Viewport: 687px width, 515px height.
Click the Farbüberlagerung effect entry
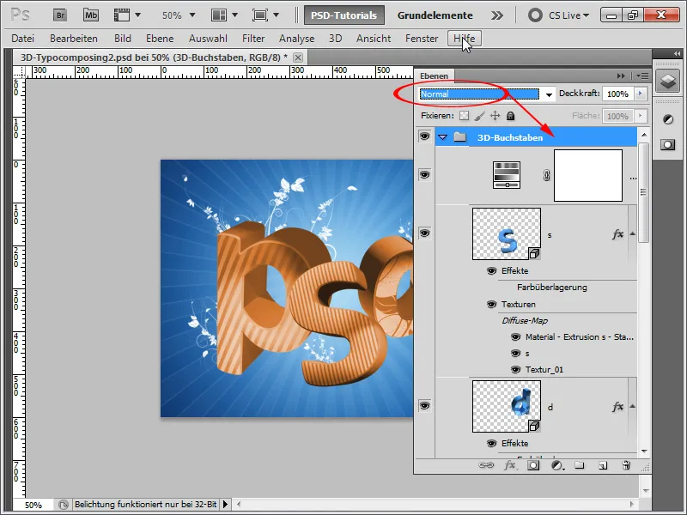pos(552,288)
